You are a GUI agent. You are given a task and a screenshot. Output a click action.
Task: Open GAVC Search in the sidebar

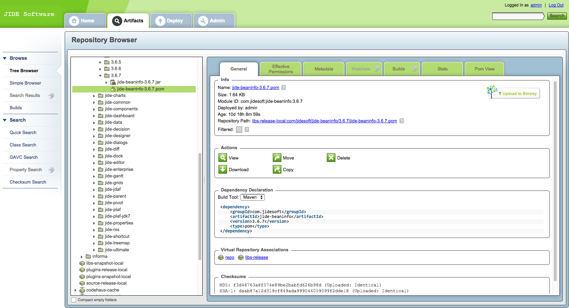(24, 157)
